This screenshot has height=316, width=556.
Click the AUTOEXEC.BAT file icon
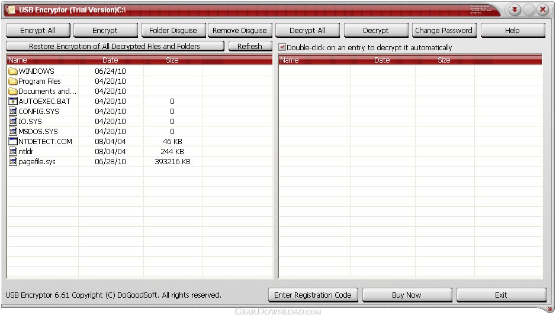13,101
